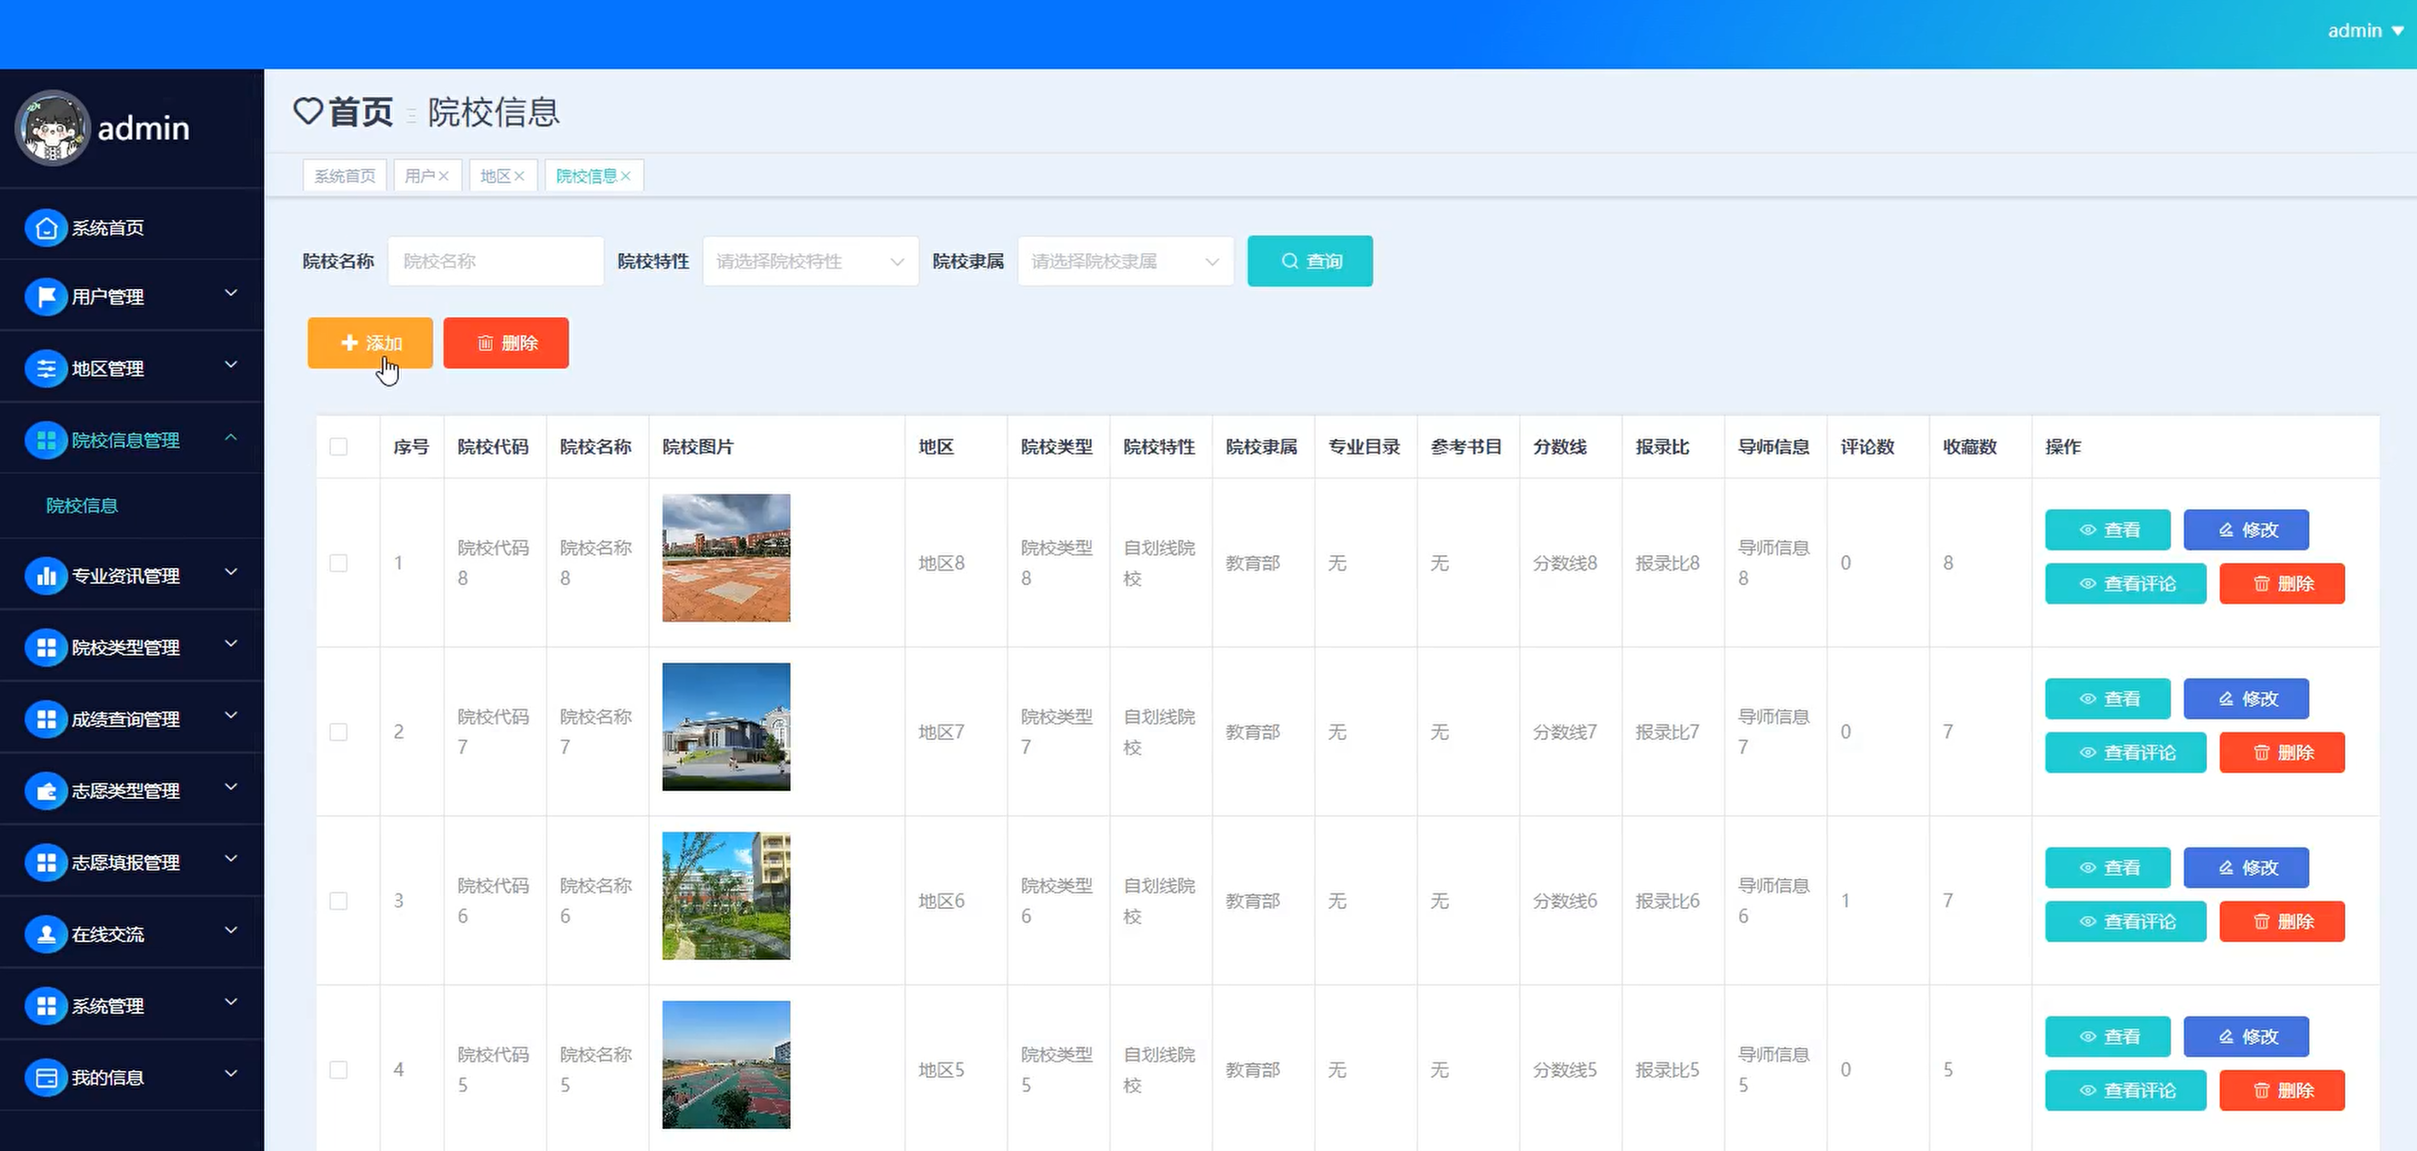Click the 志愿填报管理 grid icon
This screenshot has height=1151, width=2417.
click(46, 862)
